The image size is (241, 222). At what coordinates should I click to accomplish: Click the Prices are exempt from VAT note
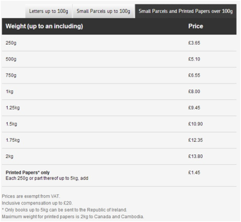click(x=31, y=196)
